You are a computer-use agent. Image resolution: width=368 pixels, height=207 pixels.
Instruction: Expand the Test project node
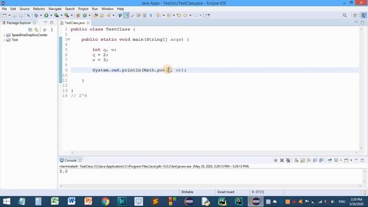[4, 40]
